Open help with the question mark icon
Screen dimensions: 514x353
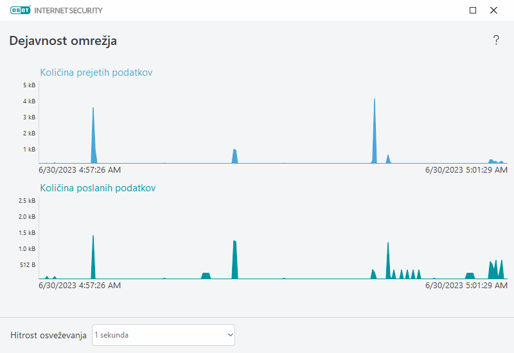pos(495,40)
